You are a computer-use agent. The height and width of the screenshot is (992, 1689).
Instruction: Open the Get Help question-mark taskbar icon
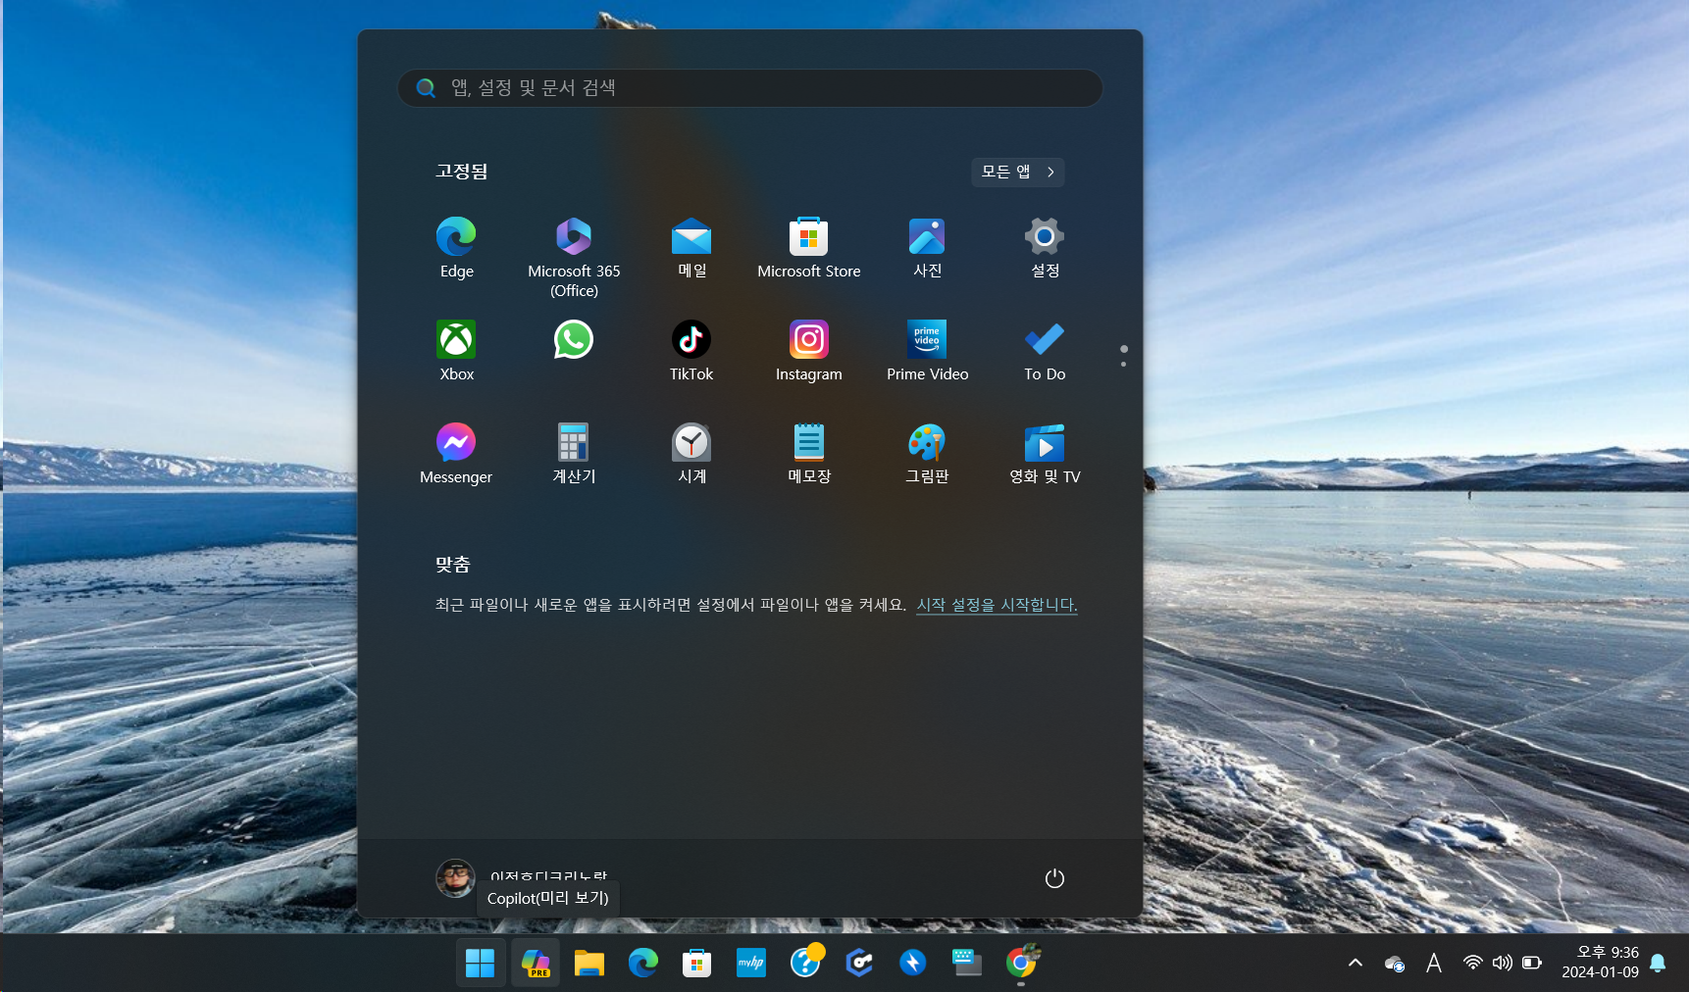click(806, 963)
